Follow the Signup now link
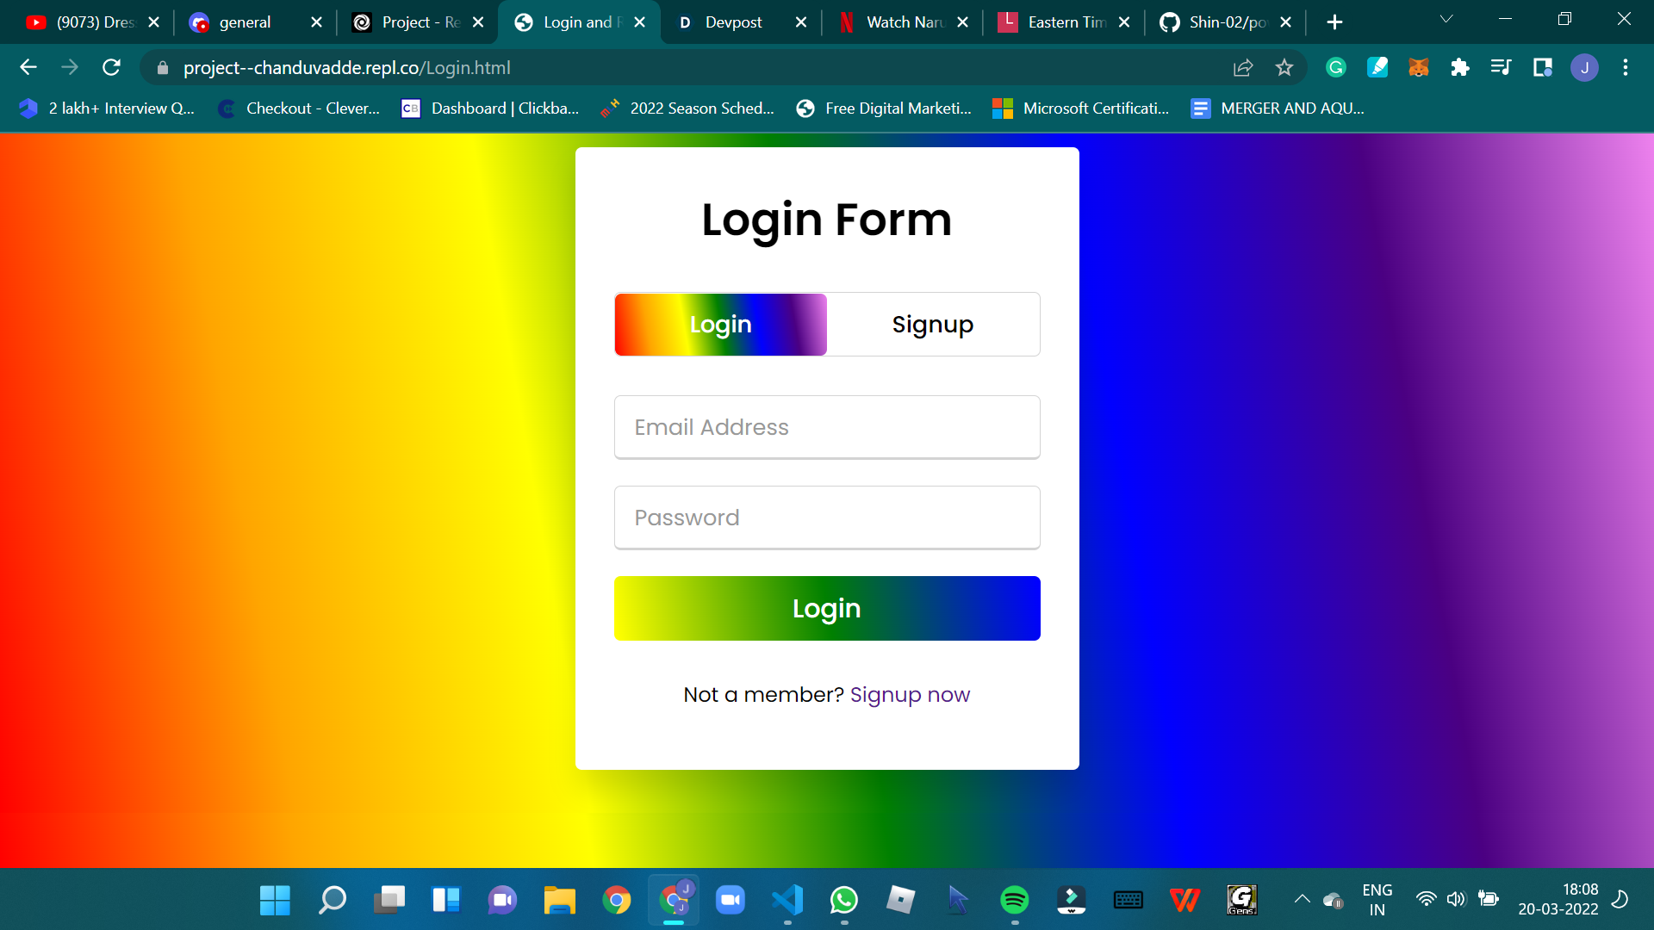Image resolution: width=1654 pixels, height=930 pixels. pyautogui.click(x=910, y=695)
